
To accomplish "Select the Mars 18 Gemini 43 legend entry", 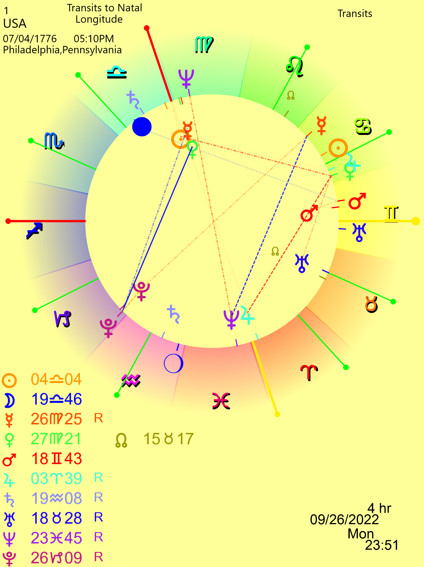I will pos(56,459).
